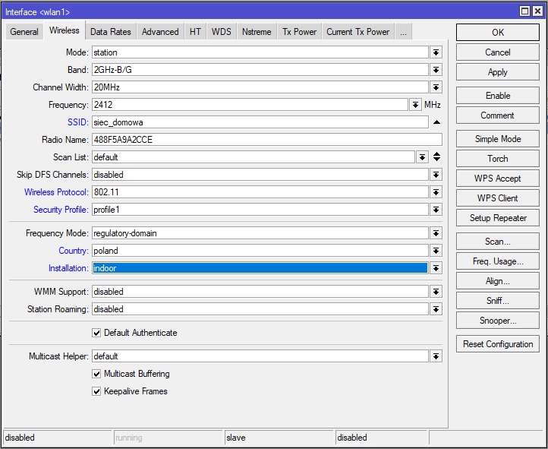Expand Frequency Mode dropdown
The width and height of the screenshot is (548, 449).
pos(436,233)
